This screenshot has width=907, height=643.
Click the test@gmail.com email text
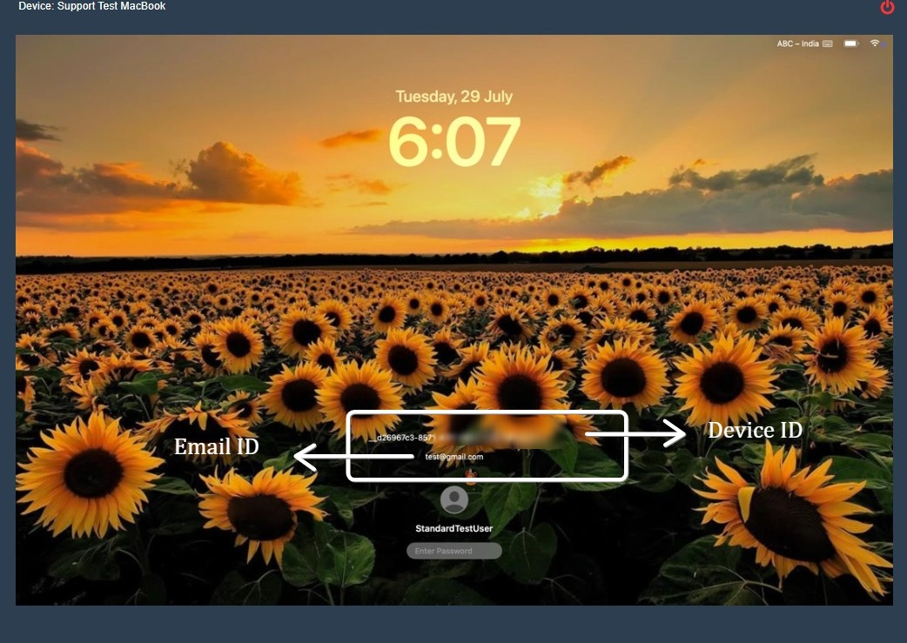point(453,456)
